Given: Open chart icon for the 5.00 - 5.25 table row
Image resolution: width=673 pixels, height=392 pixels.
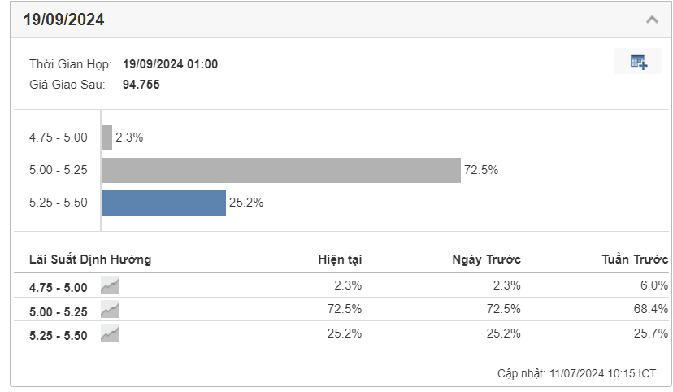Looking at the screenshot, I should point(110,309).
